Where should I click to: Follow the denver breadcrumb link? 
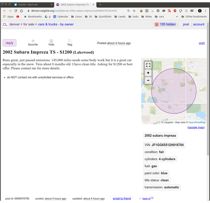[15, 24]
